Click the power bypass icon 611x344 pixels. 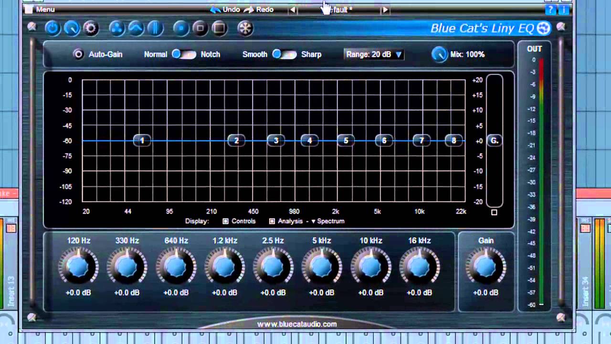click(x=53, y=28)
